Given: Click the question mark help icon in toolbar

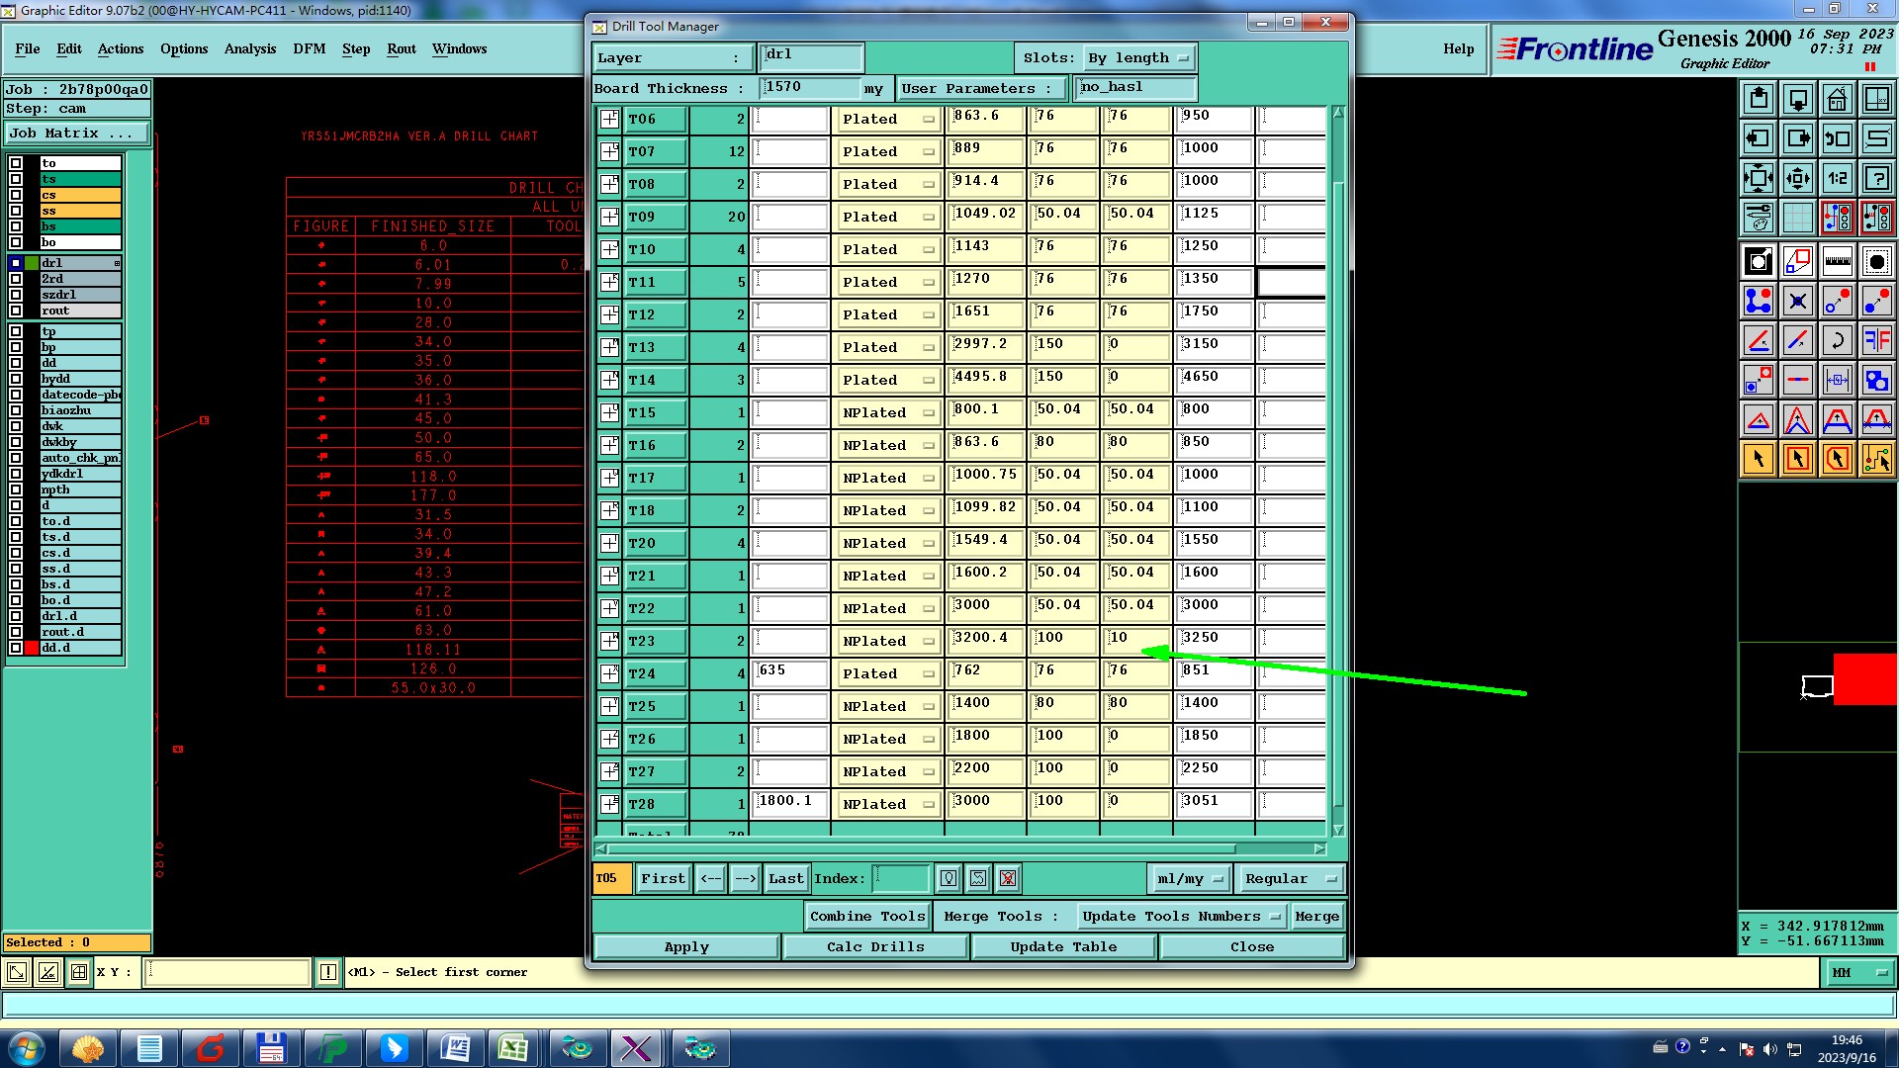Looking at the screenshot, I should tap(1876, 178).
